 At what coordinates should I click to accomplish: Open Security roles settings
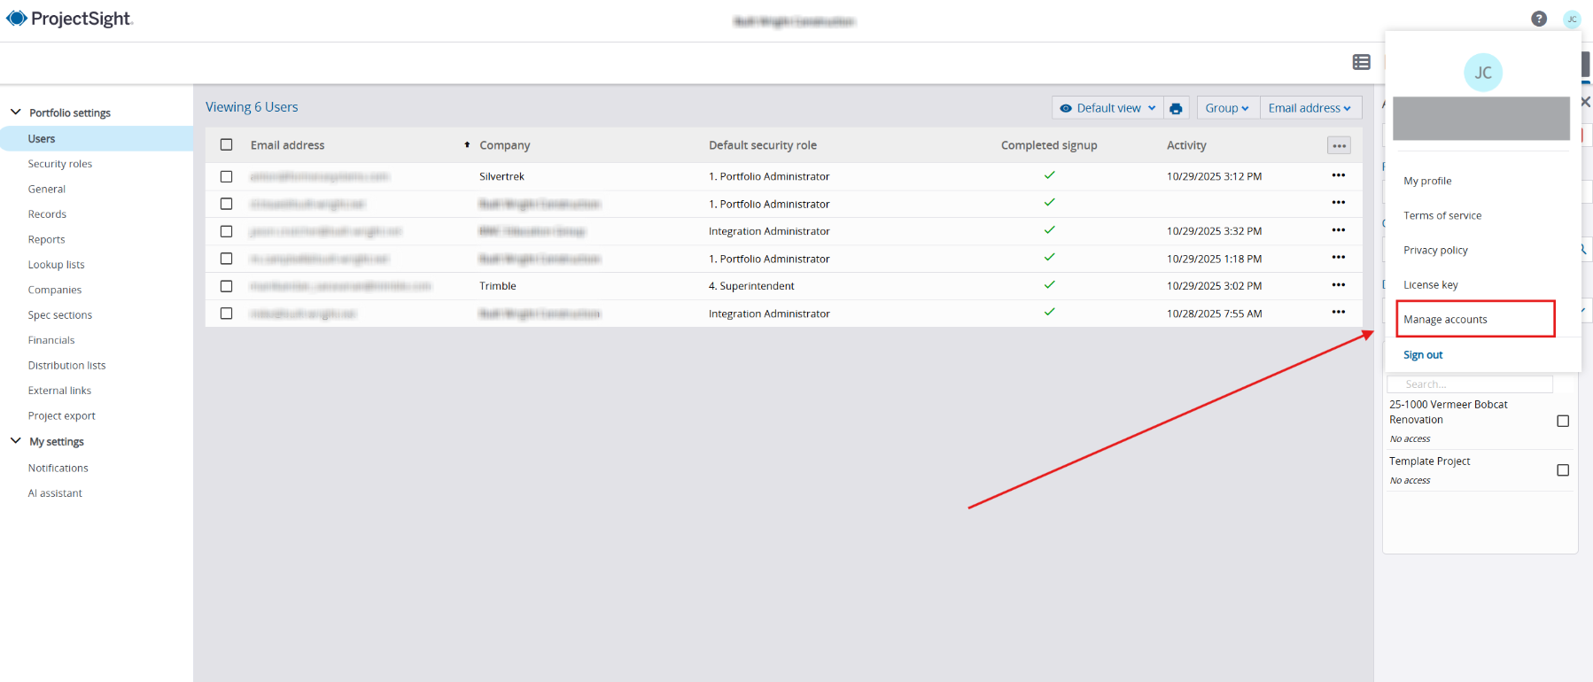60,164
